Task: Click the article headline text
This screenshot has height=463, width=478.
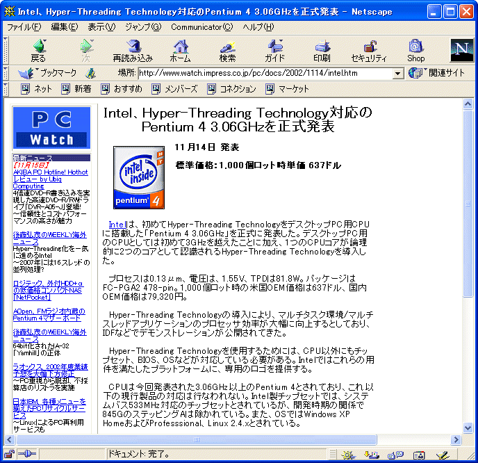Action: coord(238,120)
